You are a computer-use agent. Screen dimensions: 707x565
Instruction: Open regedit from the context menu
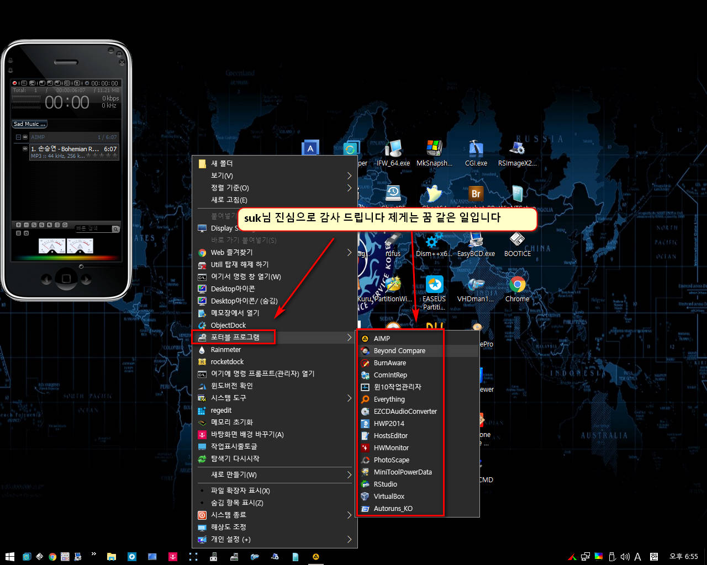click(275, 411)
